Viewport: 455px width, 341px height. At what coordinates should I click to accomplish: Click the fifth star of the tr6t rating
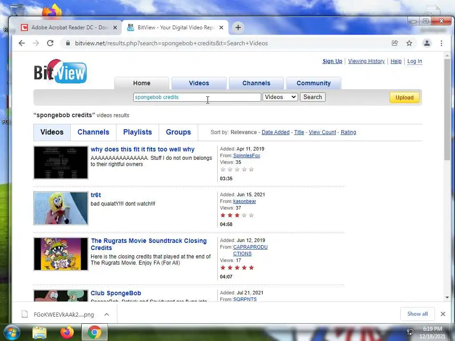pos(251,215)
